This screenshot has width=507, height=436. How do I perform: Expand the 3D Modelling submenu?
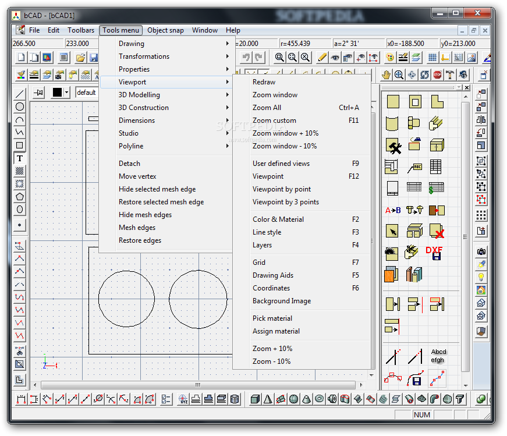166,95
